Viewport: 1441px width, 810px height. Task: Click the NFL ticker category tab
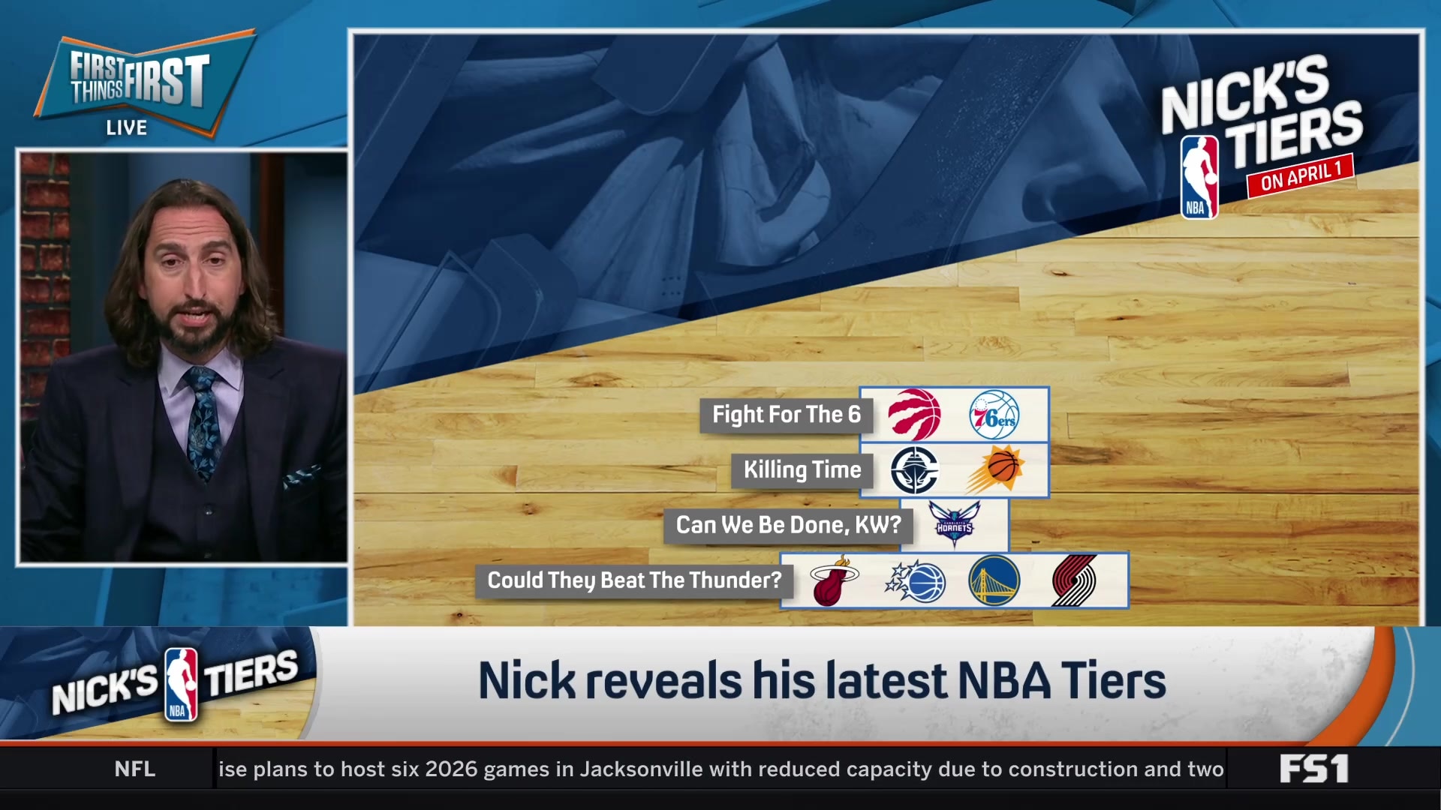click(x=134, y=769)
